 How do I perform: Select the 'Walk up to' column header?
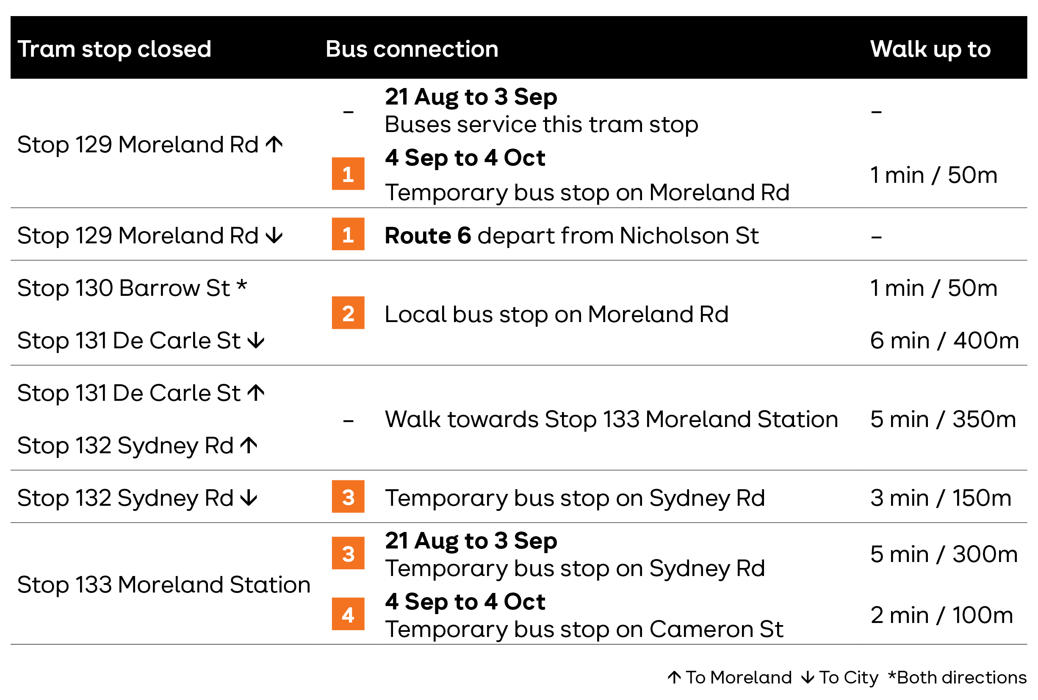pyautogui.click(x=930, y=49)
